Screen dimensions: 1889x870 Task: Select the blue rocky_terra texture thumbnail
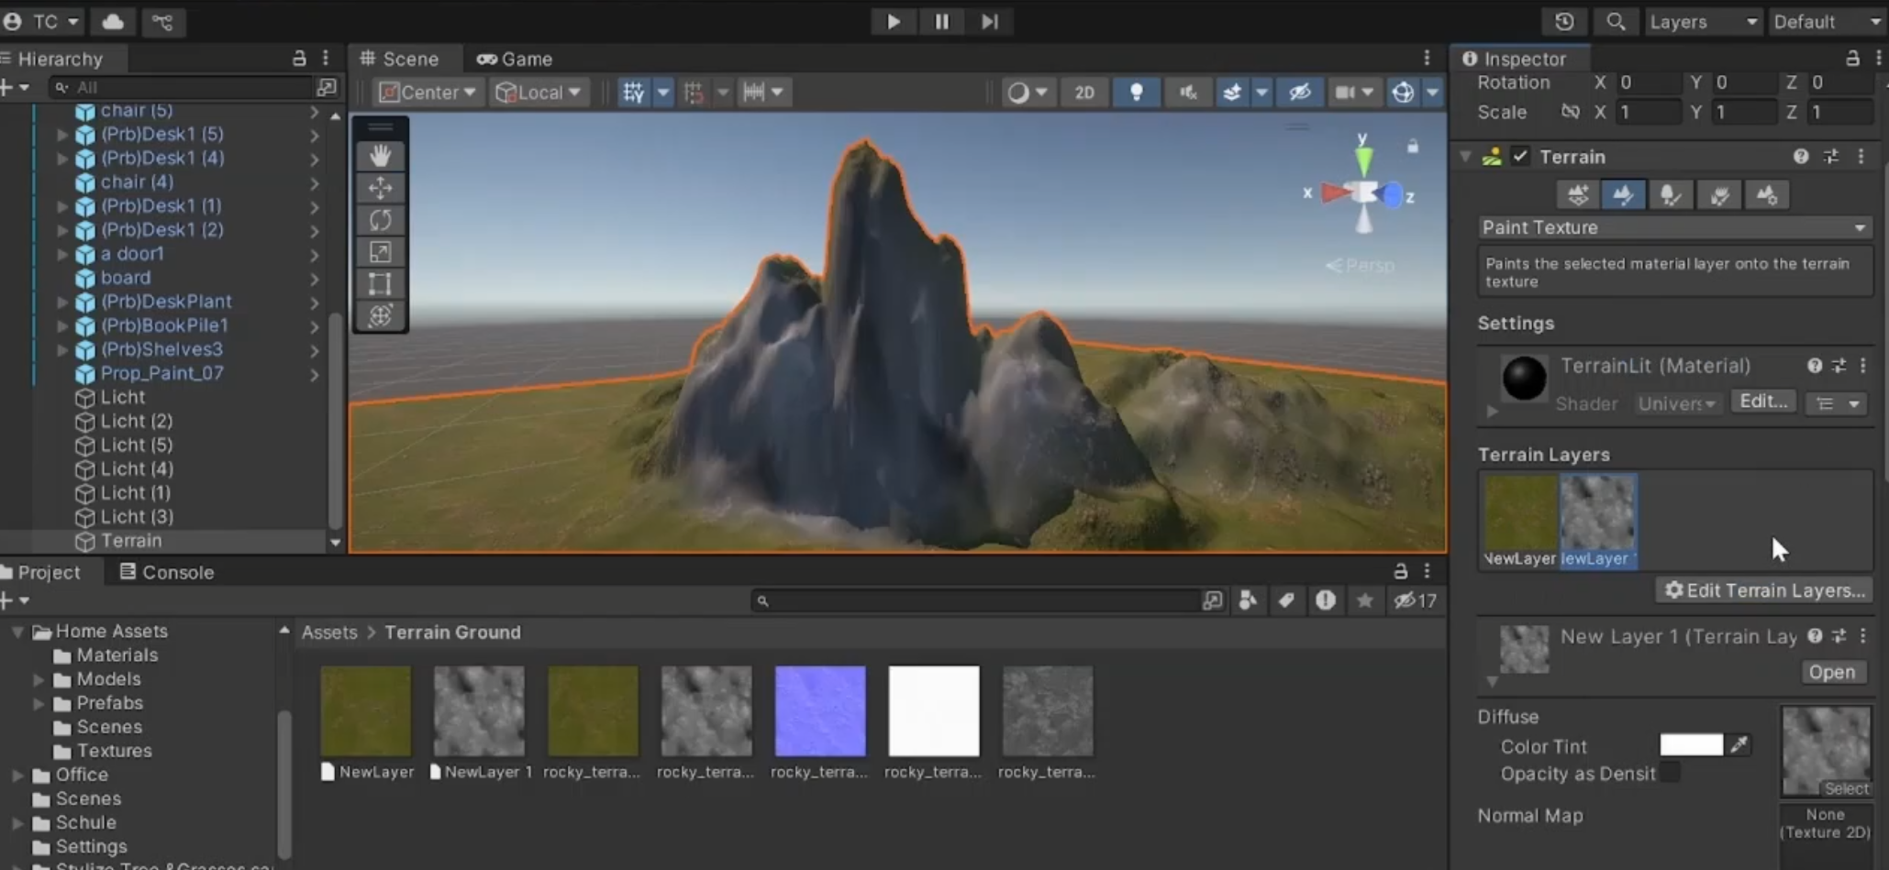click(819, 710)
